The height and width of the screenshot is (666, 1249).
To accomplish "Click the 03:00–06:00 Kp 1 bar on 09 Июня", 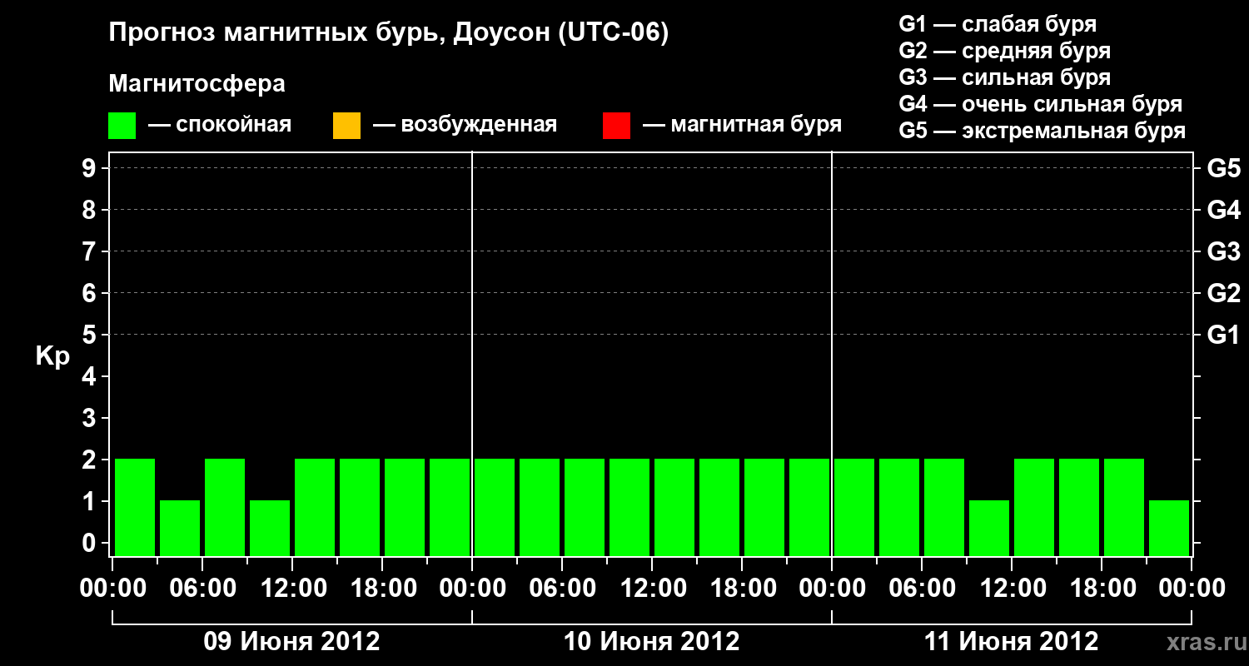I will [180, 528].
